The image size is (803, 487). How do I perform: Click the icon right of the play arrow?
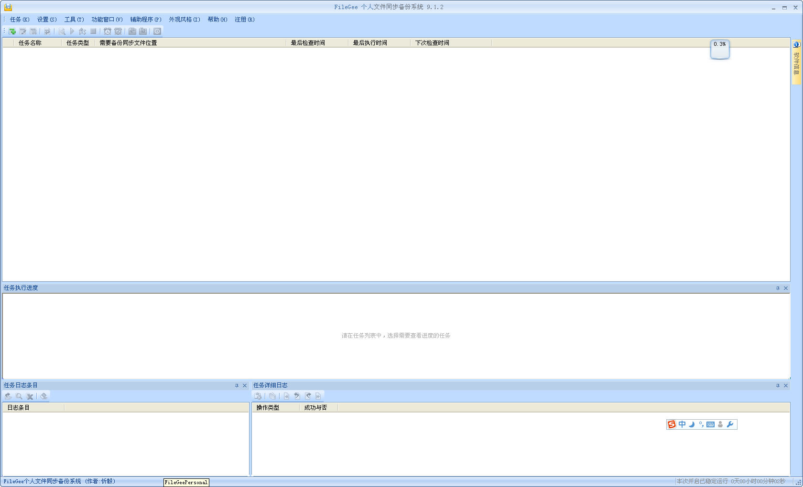pyautogui.click(x=83, y=32)
